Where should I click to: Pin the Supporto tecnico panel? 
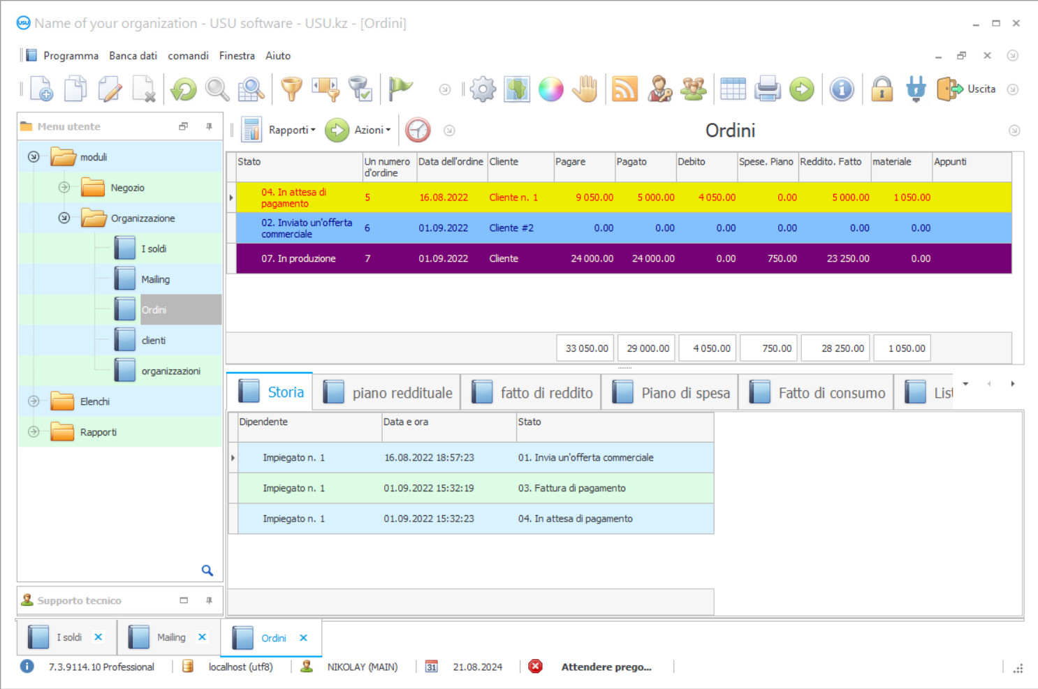click(209, 600)
